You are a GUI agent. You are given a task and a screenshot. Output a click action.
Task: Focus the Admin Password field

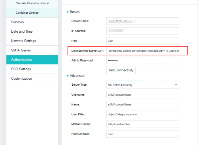[143, 61]
